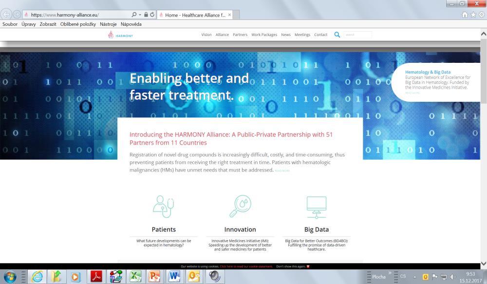Click the browser Home icon
Screen dimensions: 487x284
(x=465, y=15)
